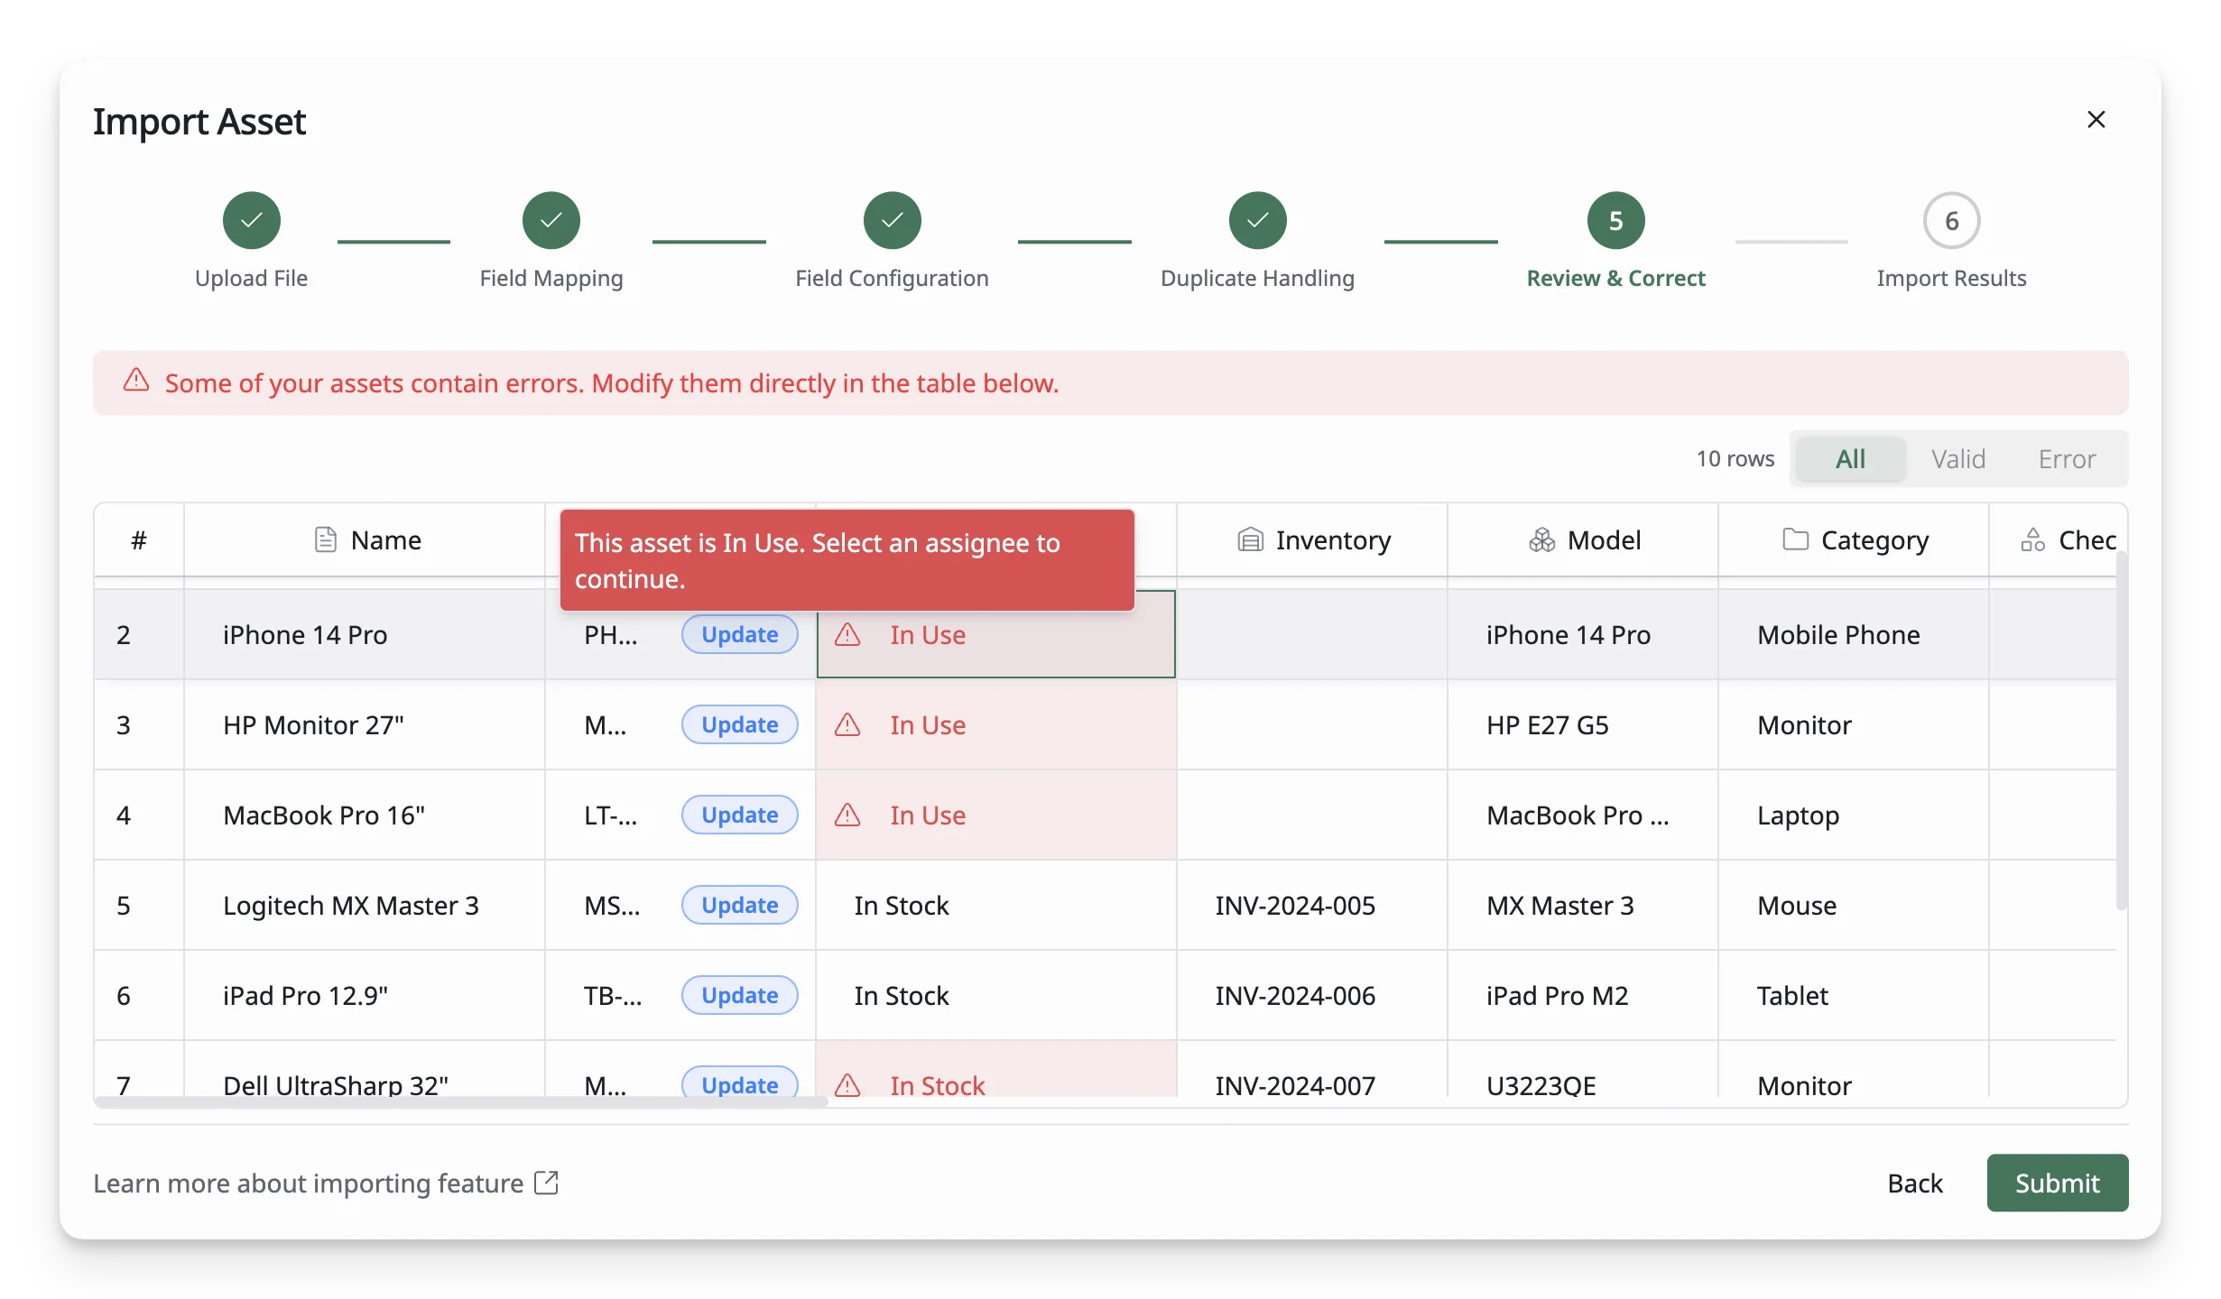Select the Mobile Phone category cell
2221x1299 pixels.
click(x=1853, y=634)
